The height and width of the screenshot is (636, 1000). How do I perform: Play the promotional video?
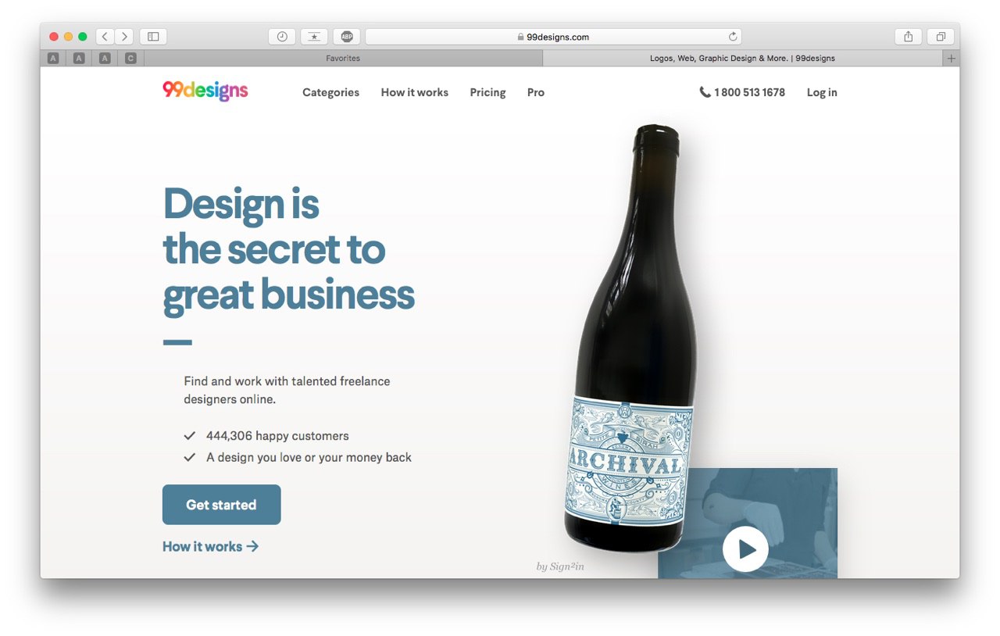pyautogui.click(x=745, y=549)
